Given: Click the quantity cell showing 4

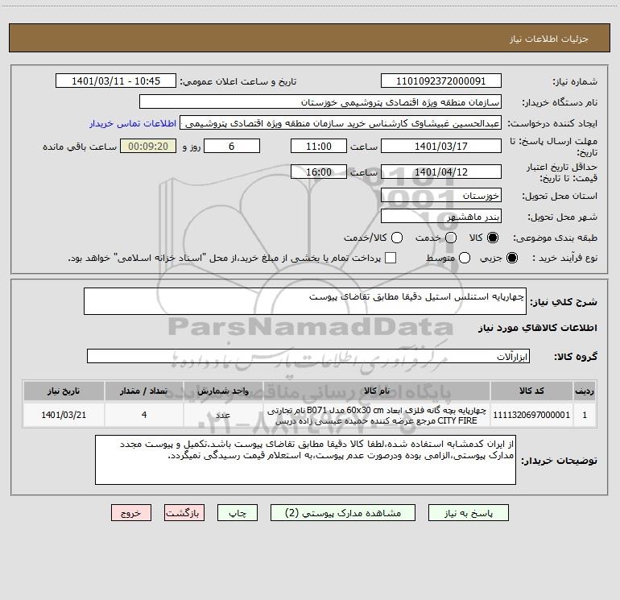Looking at the screenshot, I should pyautogui.click(x=144, y=415).
